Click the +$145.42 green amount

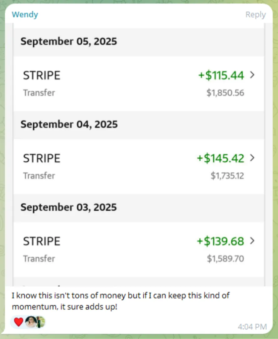click(220, 158)
